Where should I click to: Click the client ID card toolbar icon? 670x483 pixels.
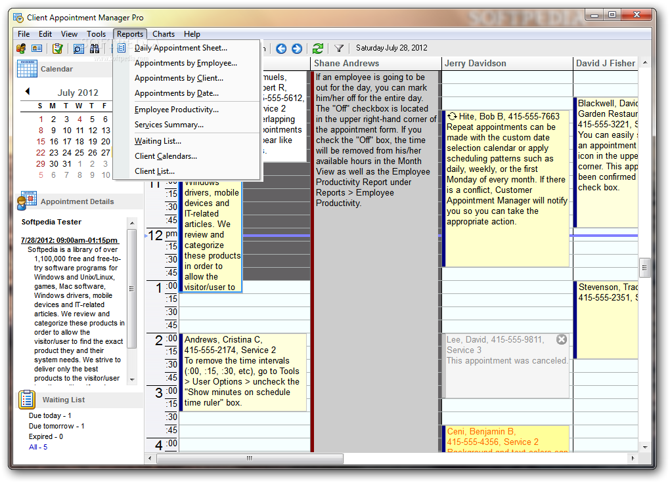click(37, 49)
